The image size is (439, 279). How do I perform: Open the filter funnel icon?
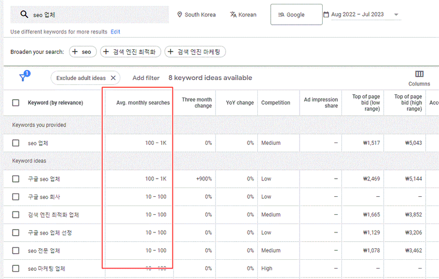pos(24,76)
